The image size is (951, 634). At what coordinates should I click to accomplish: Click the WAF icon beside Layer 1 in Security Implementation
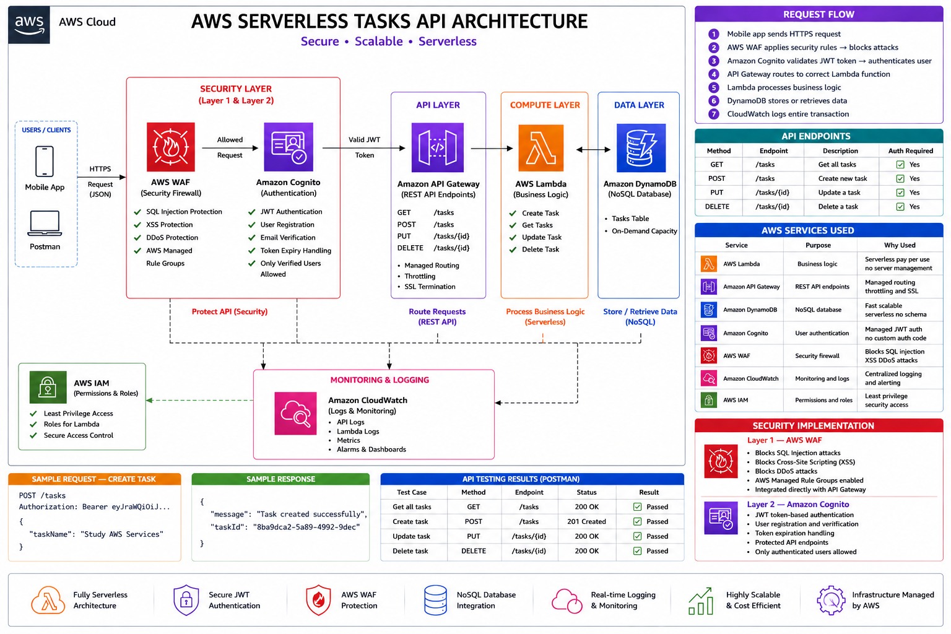[x=721, y=461]
